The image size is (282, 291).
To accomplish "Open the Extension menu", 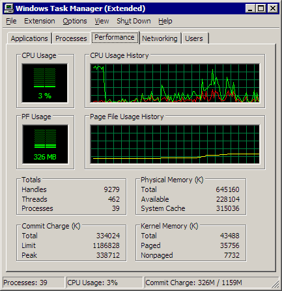I will coord(40,21).
